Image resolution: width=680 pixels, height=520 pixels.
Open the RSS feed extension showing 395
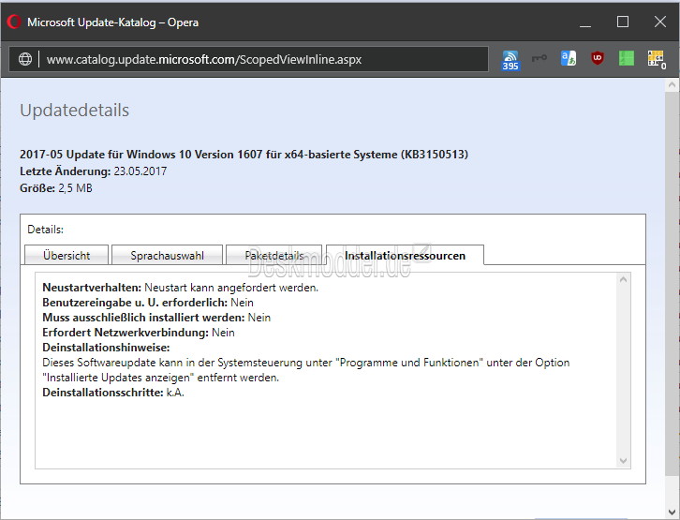pos(510,60)
